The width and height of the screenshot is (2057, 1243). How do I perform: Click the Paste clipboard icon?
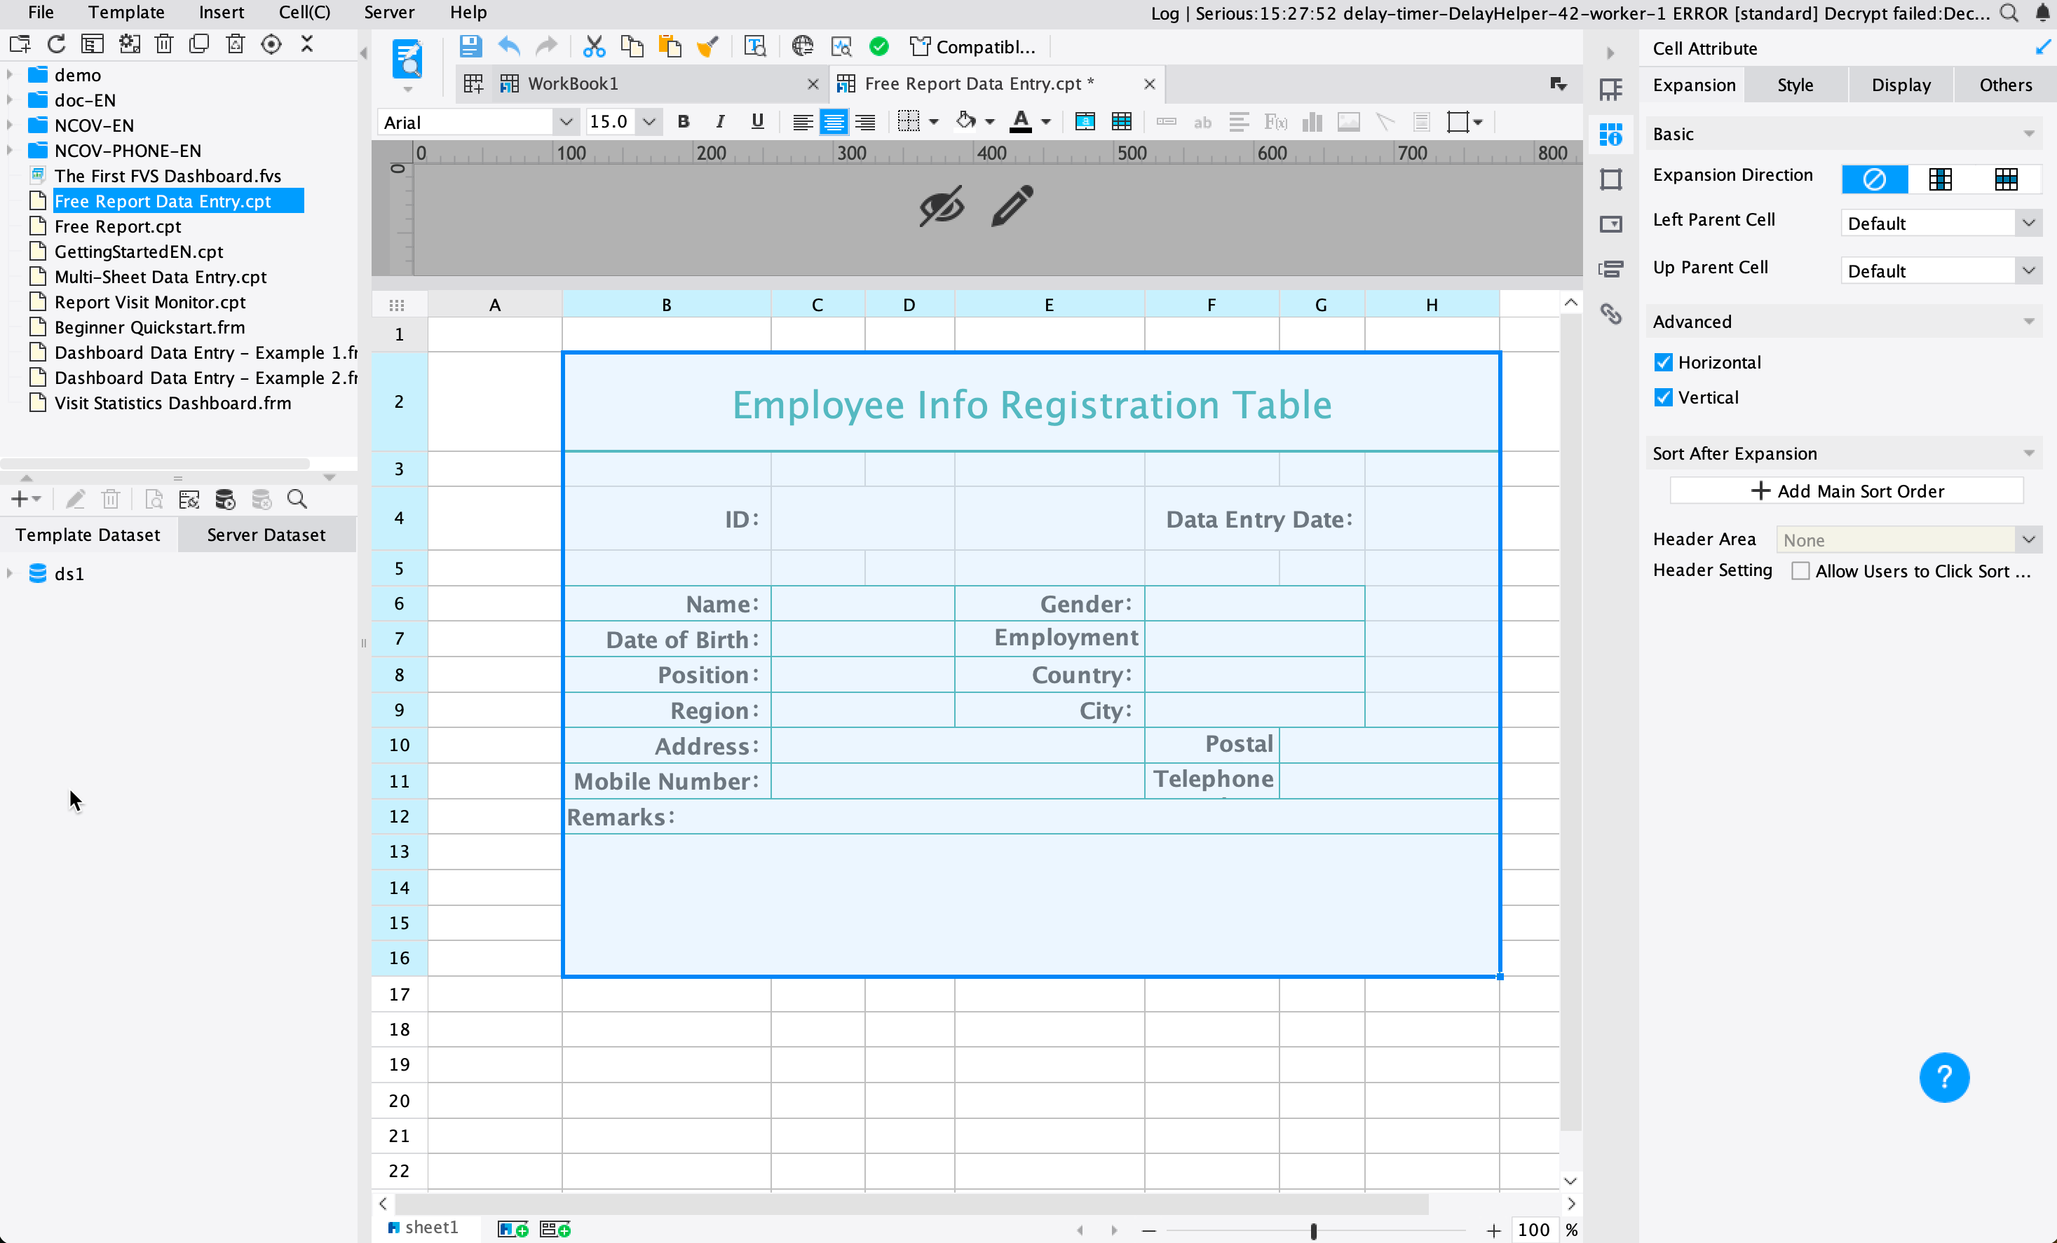coord(670,47)
